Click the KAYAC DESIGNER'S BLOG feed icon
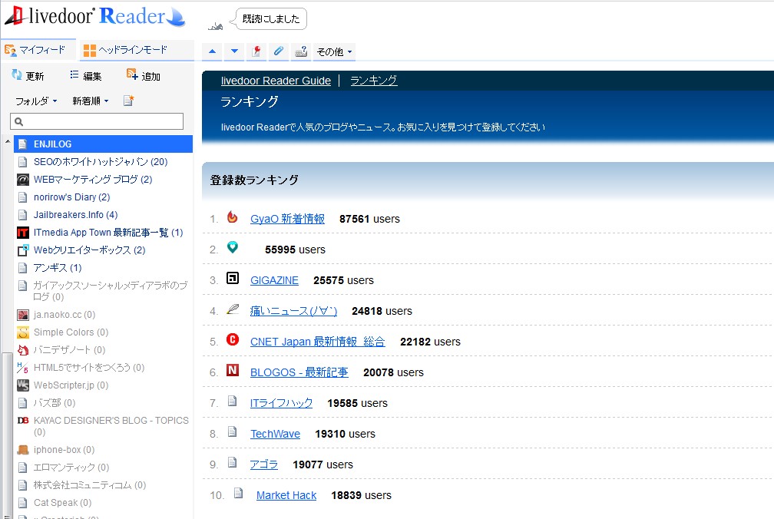The image size is (774, 519). pos(23,420)
